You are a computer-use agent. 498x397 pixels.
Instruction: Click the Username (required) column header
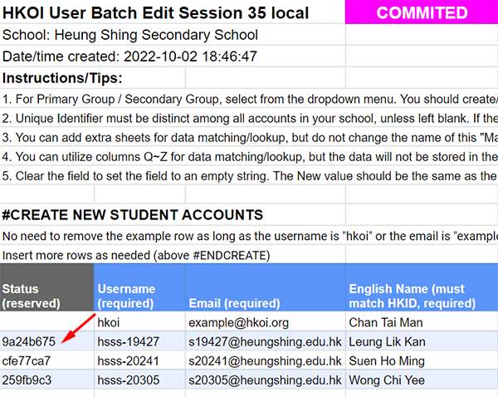139,287
